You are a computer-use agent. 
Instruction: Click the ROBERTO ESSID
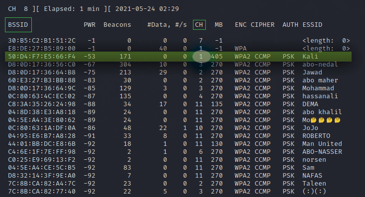(x=316, y=135)
